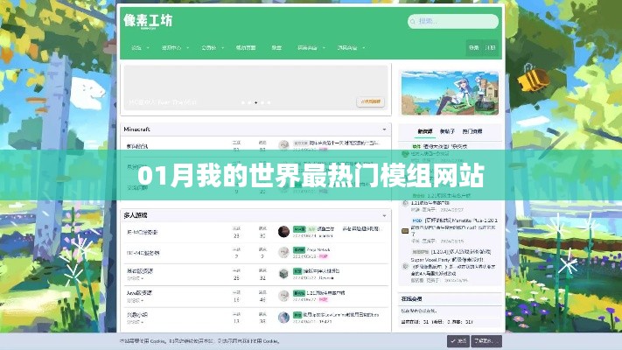Expand the third navigation menu dropdown

click(209, 48)
